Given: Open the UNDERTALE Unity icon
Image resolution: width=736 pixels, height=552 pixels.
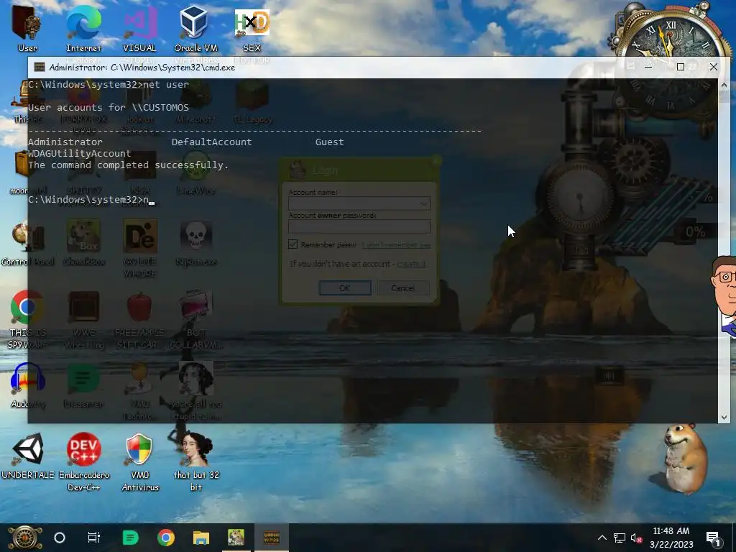Looking at the screenshot, I should [x=27, y=455].
